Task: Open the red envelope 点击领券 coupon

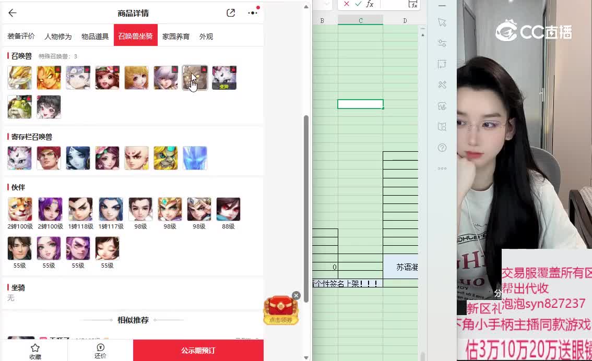Action: click(281, 310)
